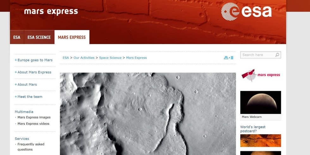Expand the About Mars menu
Viewport: 310px width, 155px height.
pyautogui.click(x=26, y=84)
